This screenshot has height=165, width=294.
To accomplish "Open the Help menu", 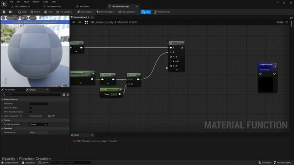I will coord(54,2).
